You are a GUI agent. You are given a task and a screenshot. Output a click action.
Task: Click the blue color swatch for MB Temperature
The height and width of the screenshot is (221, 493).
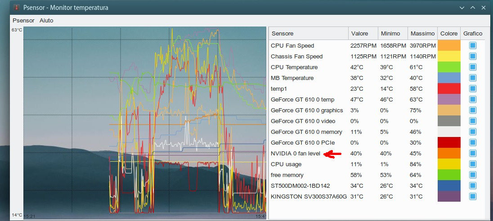coord(449,78)
